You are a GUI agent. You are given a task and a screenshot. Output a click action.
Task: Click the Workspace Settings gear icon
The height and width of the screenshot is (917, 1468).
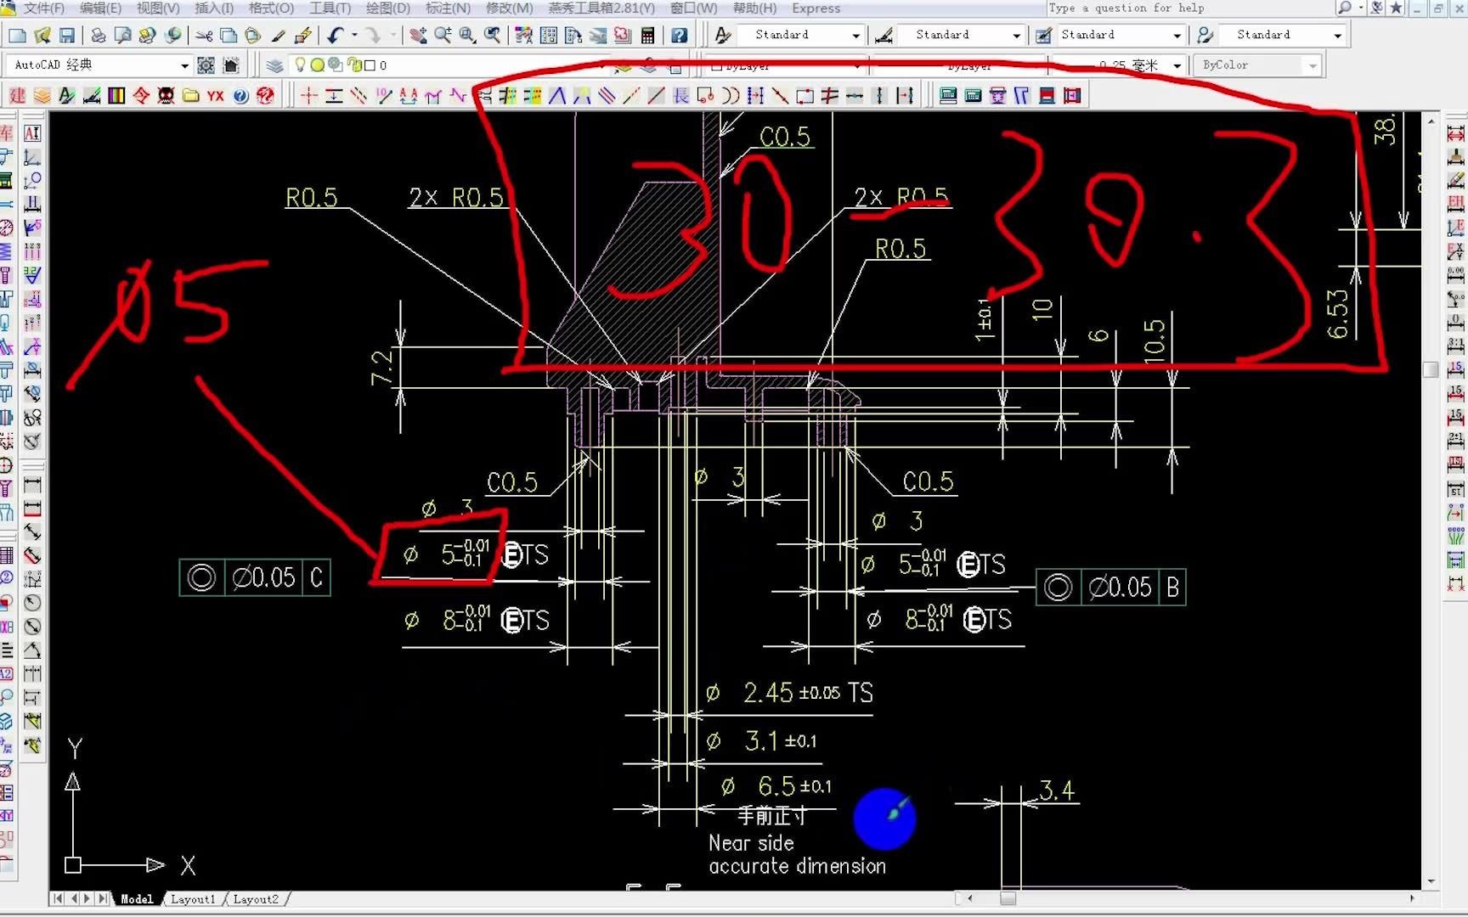206,65
